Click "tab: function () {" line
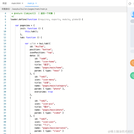Image resolution: width=134 pixels, height=134 pixels. tap(31, 37)
